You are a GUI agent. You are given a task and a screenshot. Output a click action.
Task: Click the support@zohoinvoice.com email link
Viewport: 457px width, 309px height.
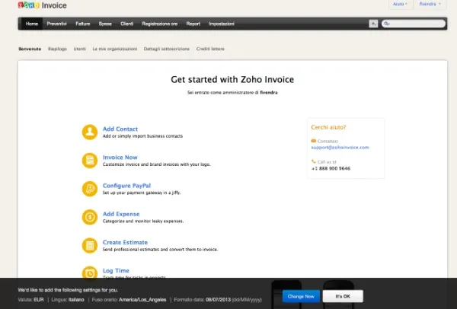click(340, 148)
